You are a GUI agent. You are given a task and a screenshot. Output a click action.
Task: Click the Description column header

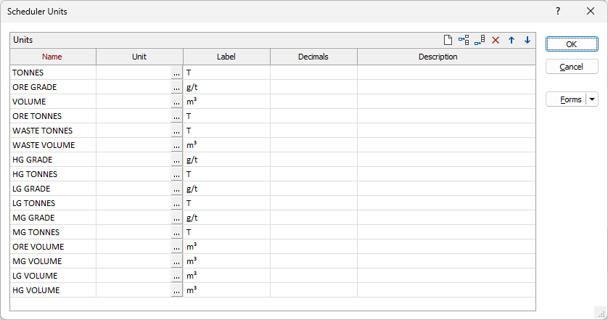(446, 57)
